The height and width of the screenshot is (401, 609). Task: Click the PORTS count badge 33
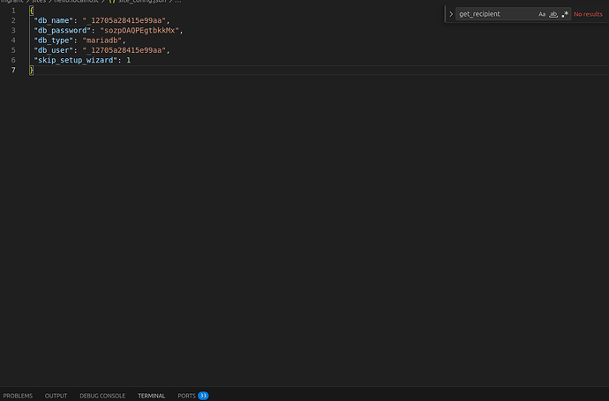tap(203, 396)
